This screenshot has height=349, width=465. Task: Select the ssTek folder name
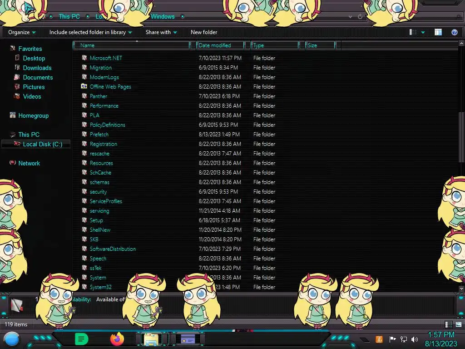(x=95, y=268)
